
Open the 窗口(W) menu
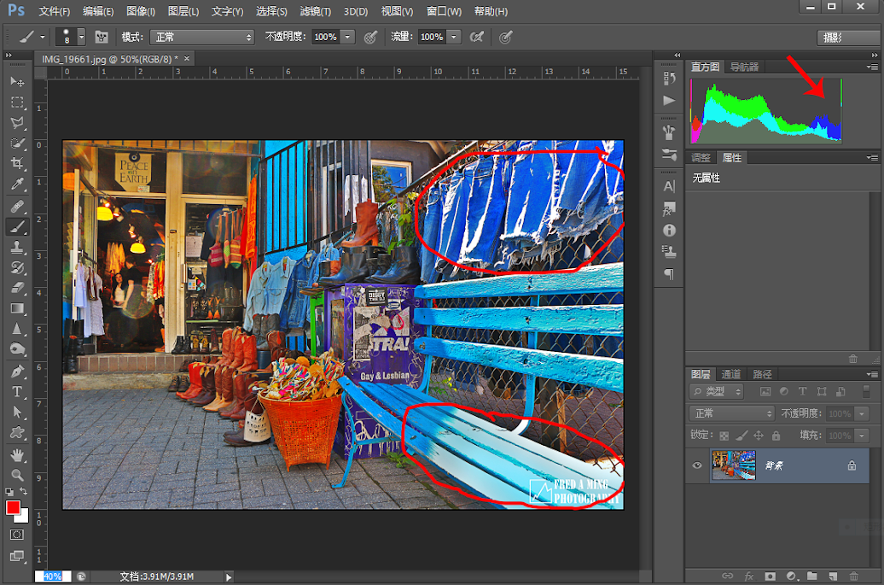(x=444, y=11)
